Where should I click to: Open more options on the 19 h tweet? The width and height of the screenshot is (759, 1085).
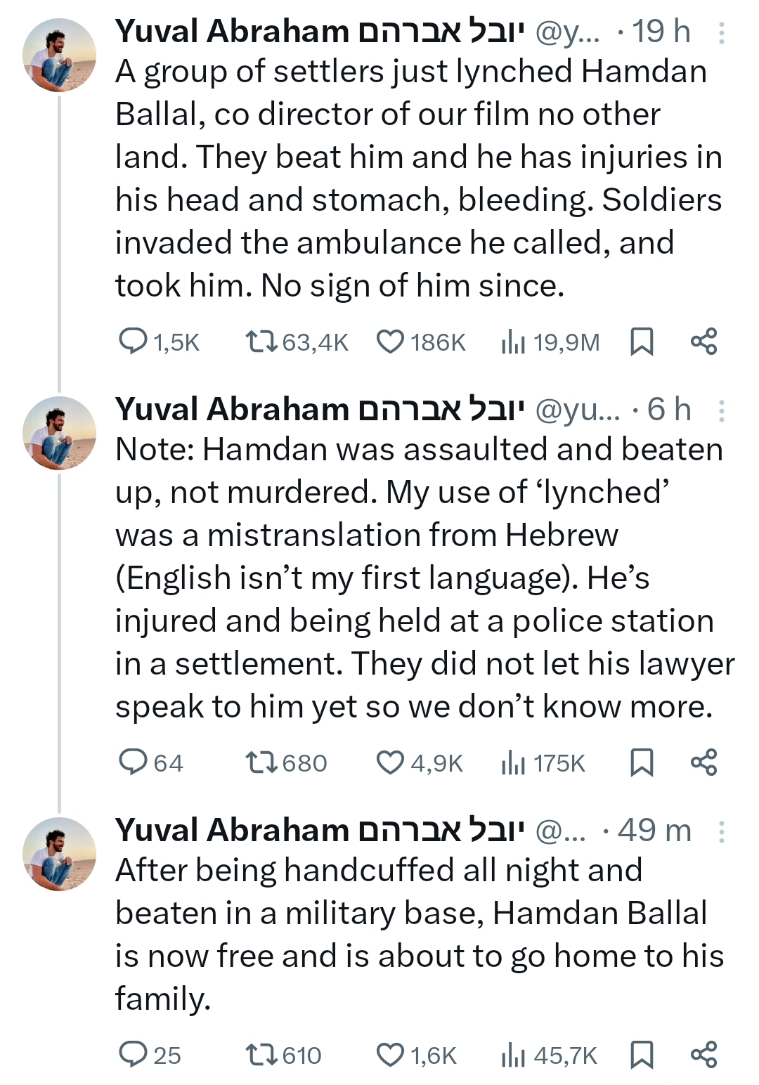pyautogui.click(x=721, y=32)
